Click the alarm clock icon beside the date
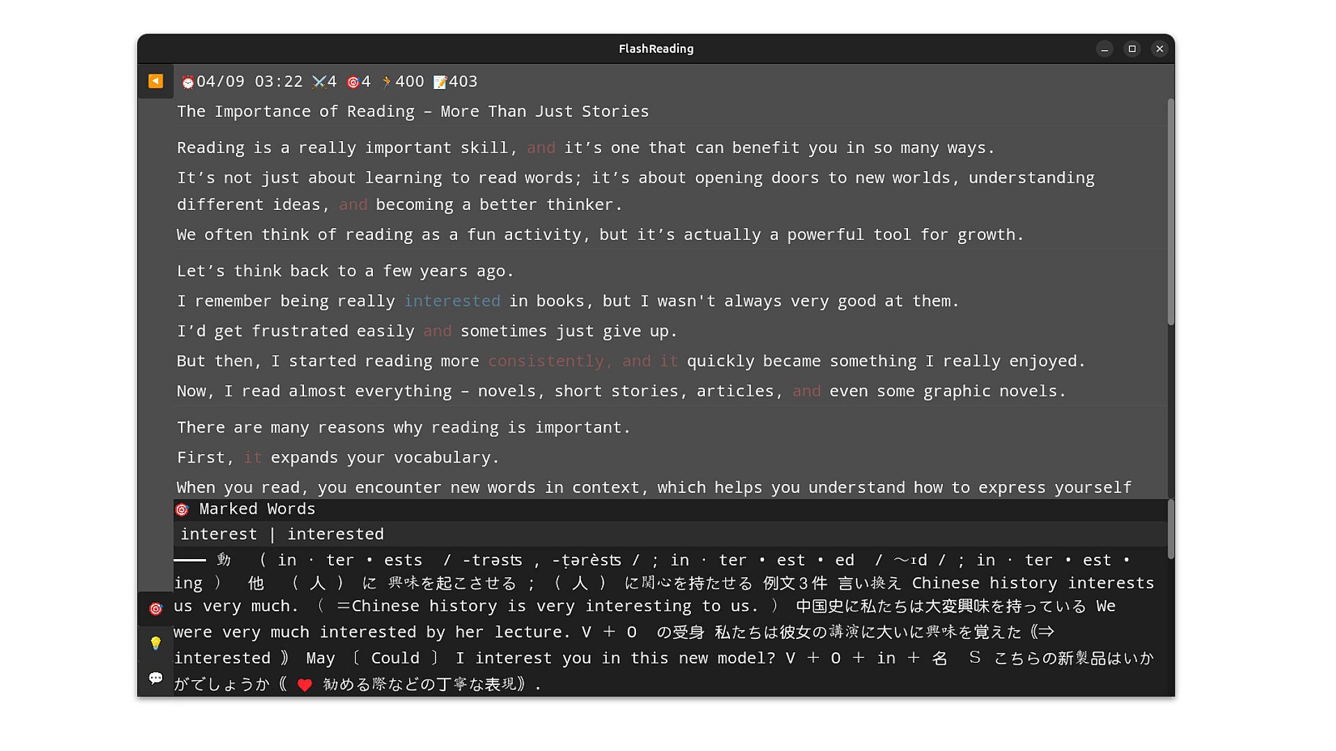1336x751 pixels. click(188, 82)
